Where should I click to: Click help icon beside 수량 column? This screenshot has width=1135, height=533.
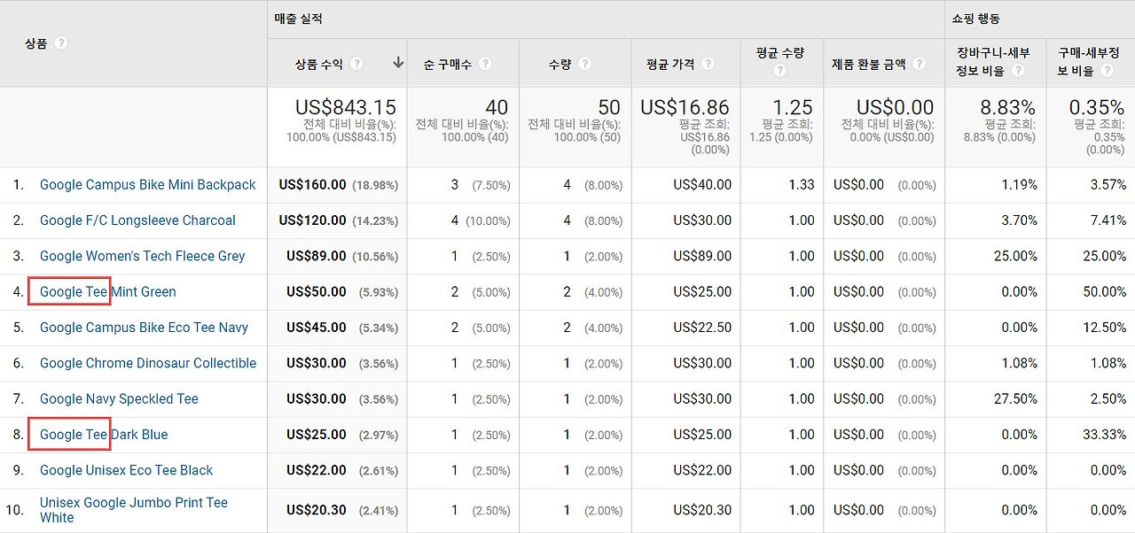click(x=585, y=64)
